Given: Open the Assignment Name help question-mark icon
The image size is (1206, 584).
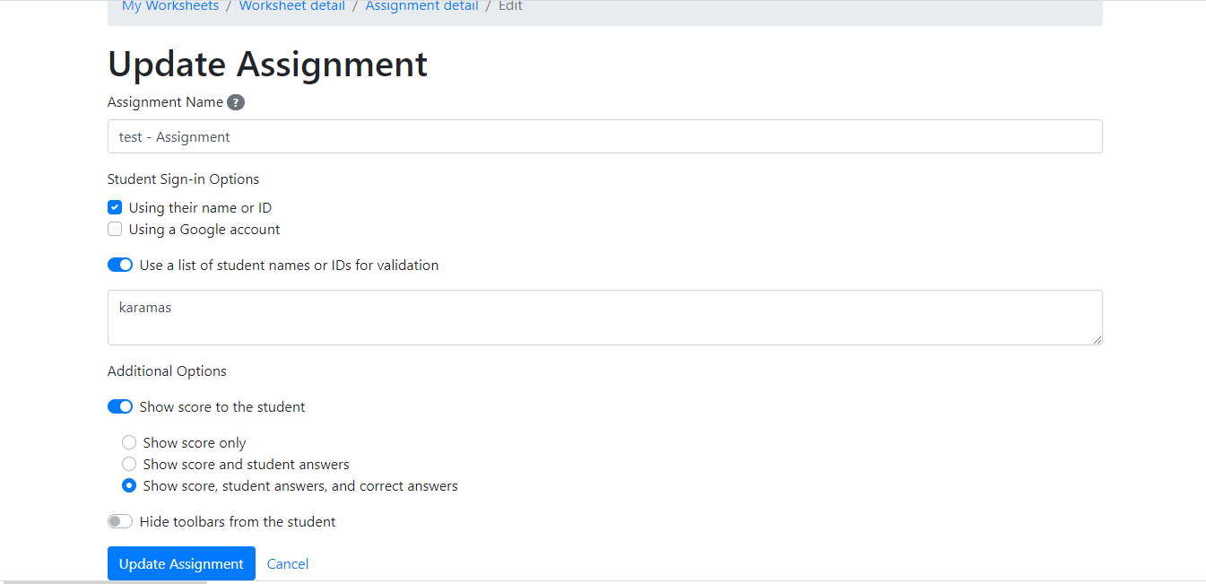Looking at the screenshot, I should [236, 102].
